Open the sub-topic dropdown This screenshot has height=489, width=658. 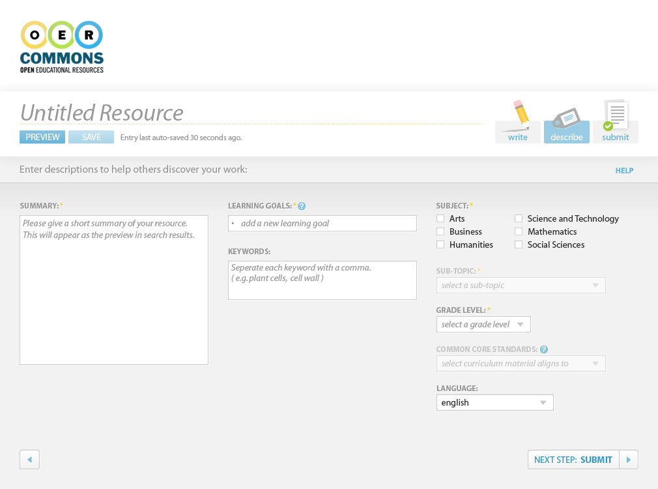click(x=521, y=285)
